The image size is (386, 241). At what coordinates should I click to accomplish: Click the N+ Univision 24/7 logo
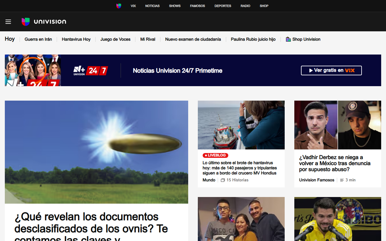point(90,70)
